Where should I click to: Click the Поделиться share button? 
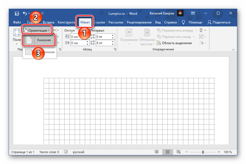tap(219, 22)
